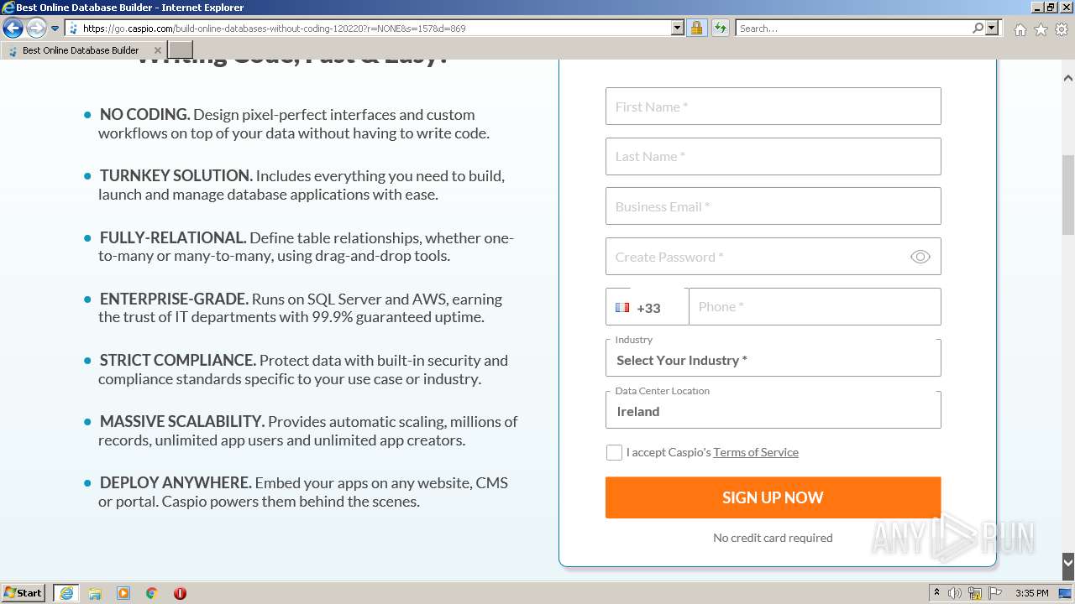The image size is (1075, 604).
Task: Click the network tray icon
Action: point(975,593)
